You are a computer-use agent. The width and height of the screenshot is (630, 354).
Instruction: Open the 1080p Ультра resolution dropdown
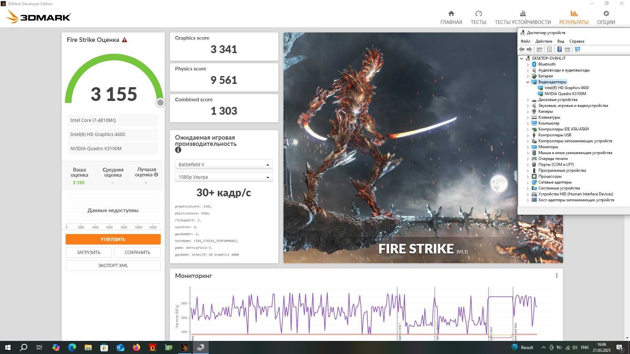click(x=224, y=177)
